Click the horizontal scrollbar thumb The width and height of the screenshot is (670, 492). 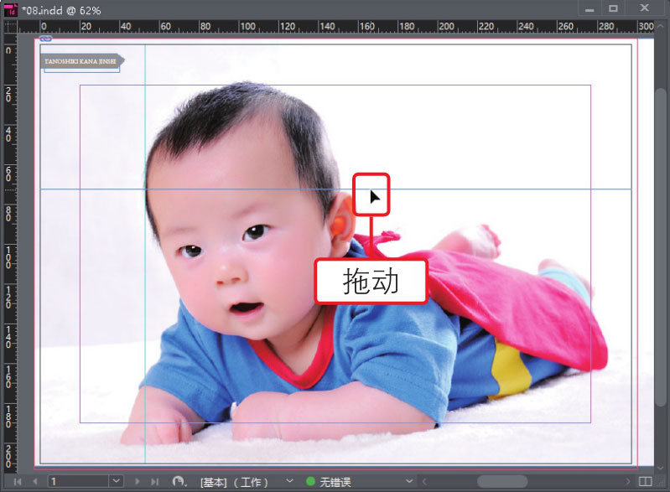tap(502, 481)
